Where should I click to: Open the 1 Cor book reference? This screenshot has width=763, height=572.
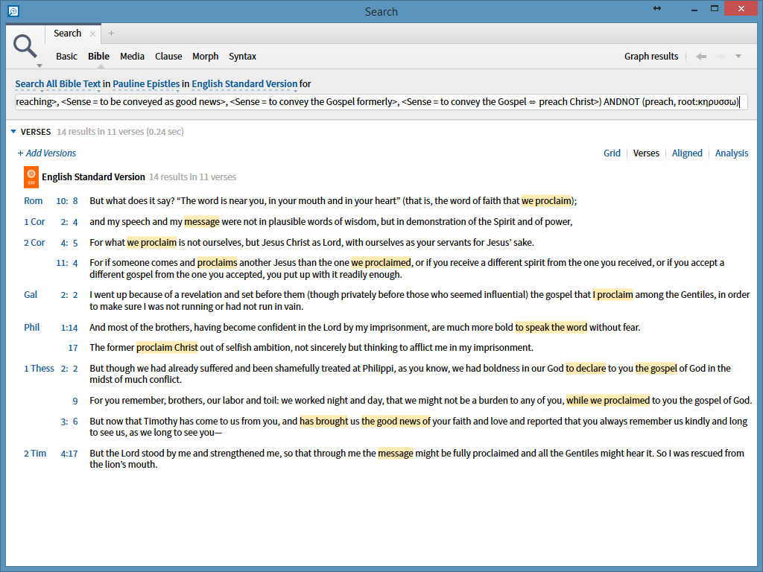click(x=34, y=222)
